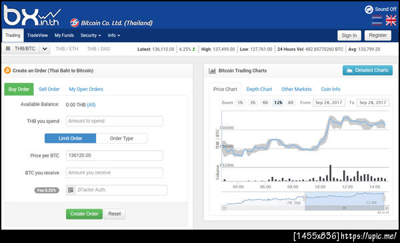
Task: Click the QR code icon beside 2Factor Auth
Action: point(71,190)
